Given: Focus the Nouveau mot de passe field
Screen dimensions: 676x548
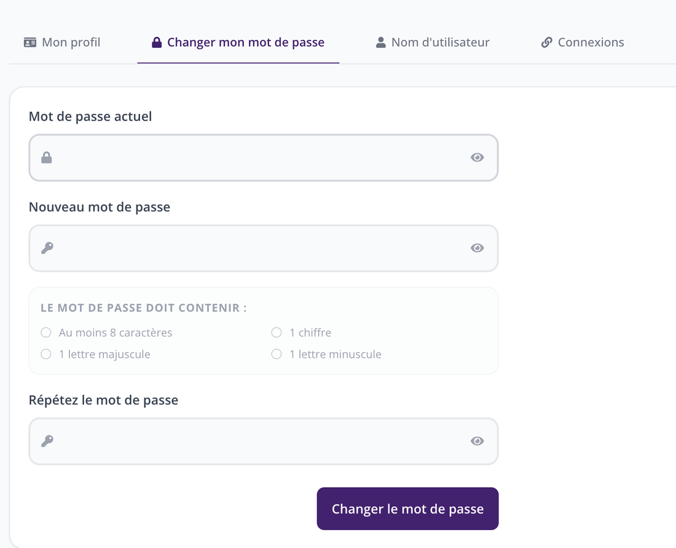Looking at the screenshot, I should click(x=264, y=248).
